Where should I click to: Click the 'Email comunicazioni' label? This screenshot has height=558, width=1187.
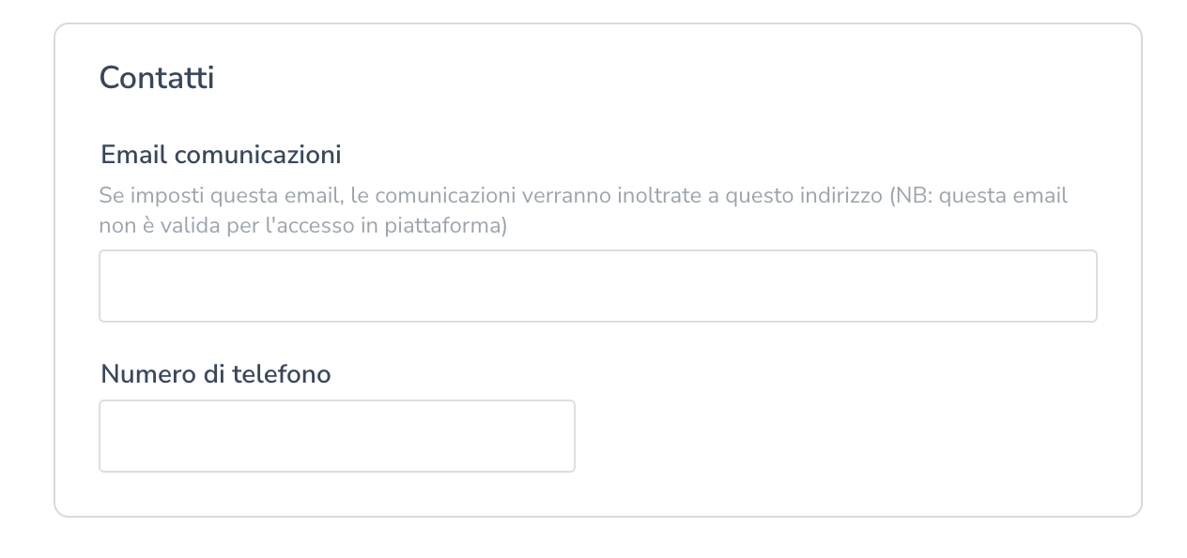pyautogui.click(x=221, y=154)
